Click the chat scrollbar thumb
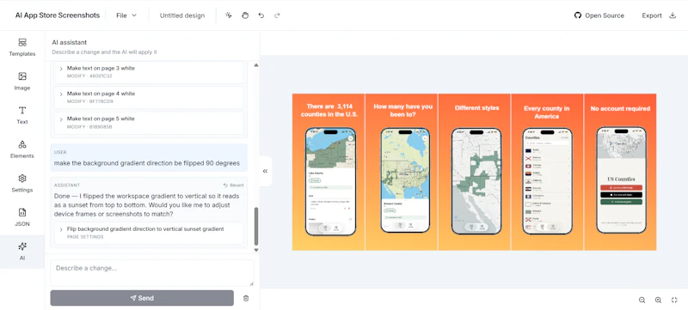The image size is (688, 310). pyautogui.click(x=256, y=227)
